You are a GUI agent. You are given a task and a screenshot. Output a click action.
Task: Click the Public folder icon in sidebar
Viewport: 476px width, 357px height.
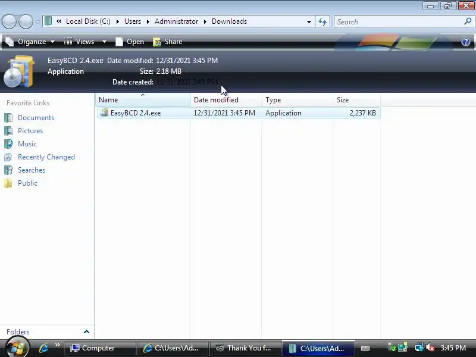tap(8, 183)
